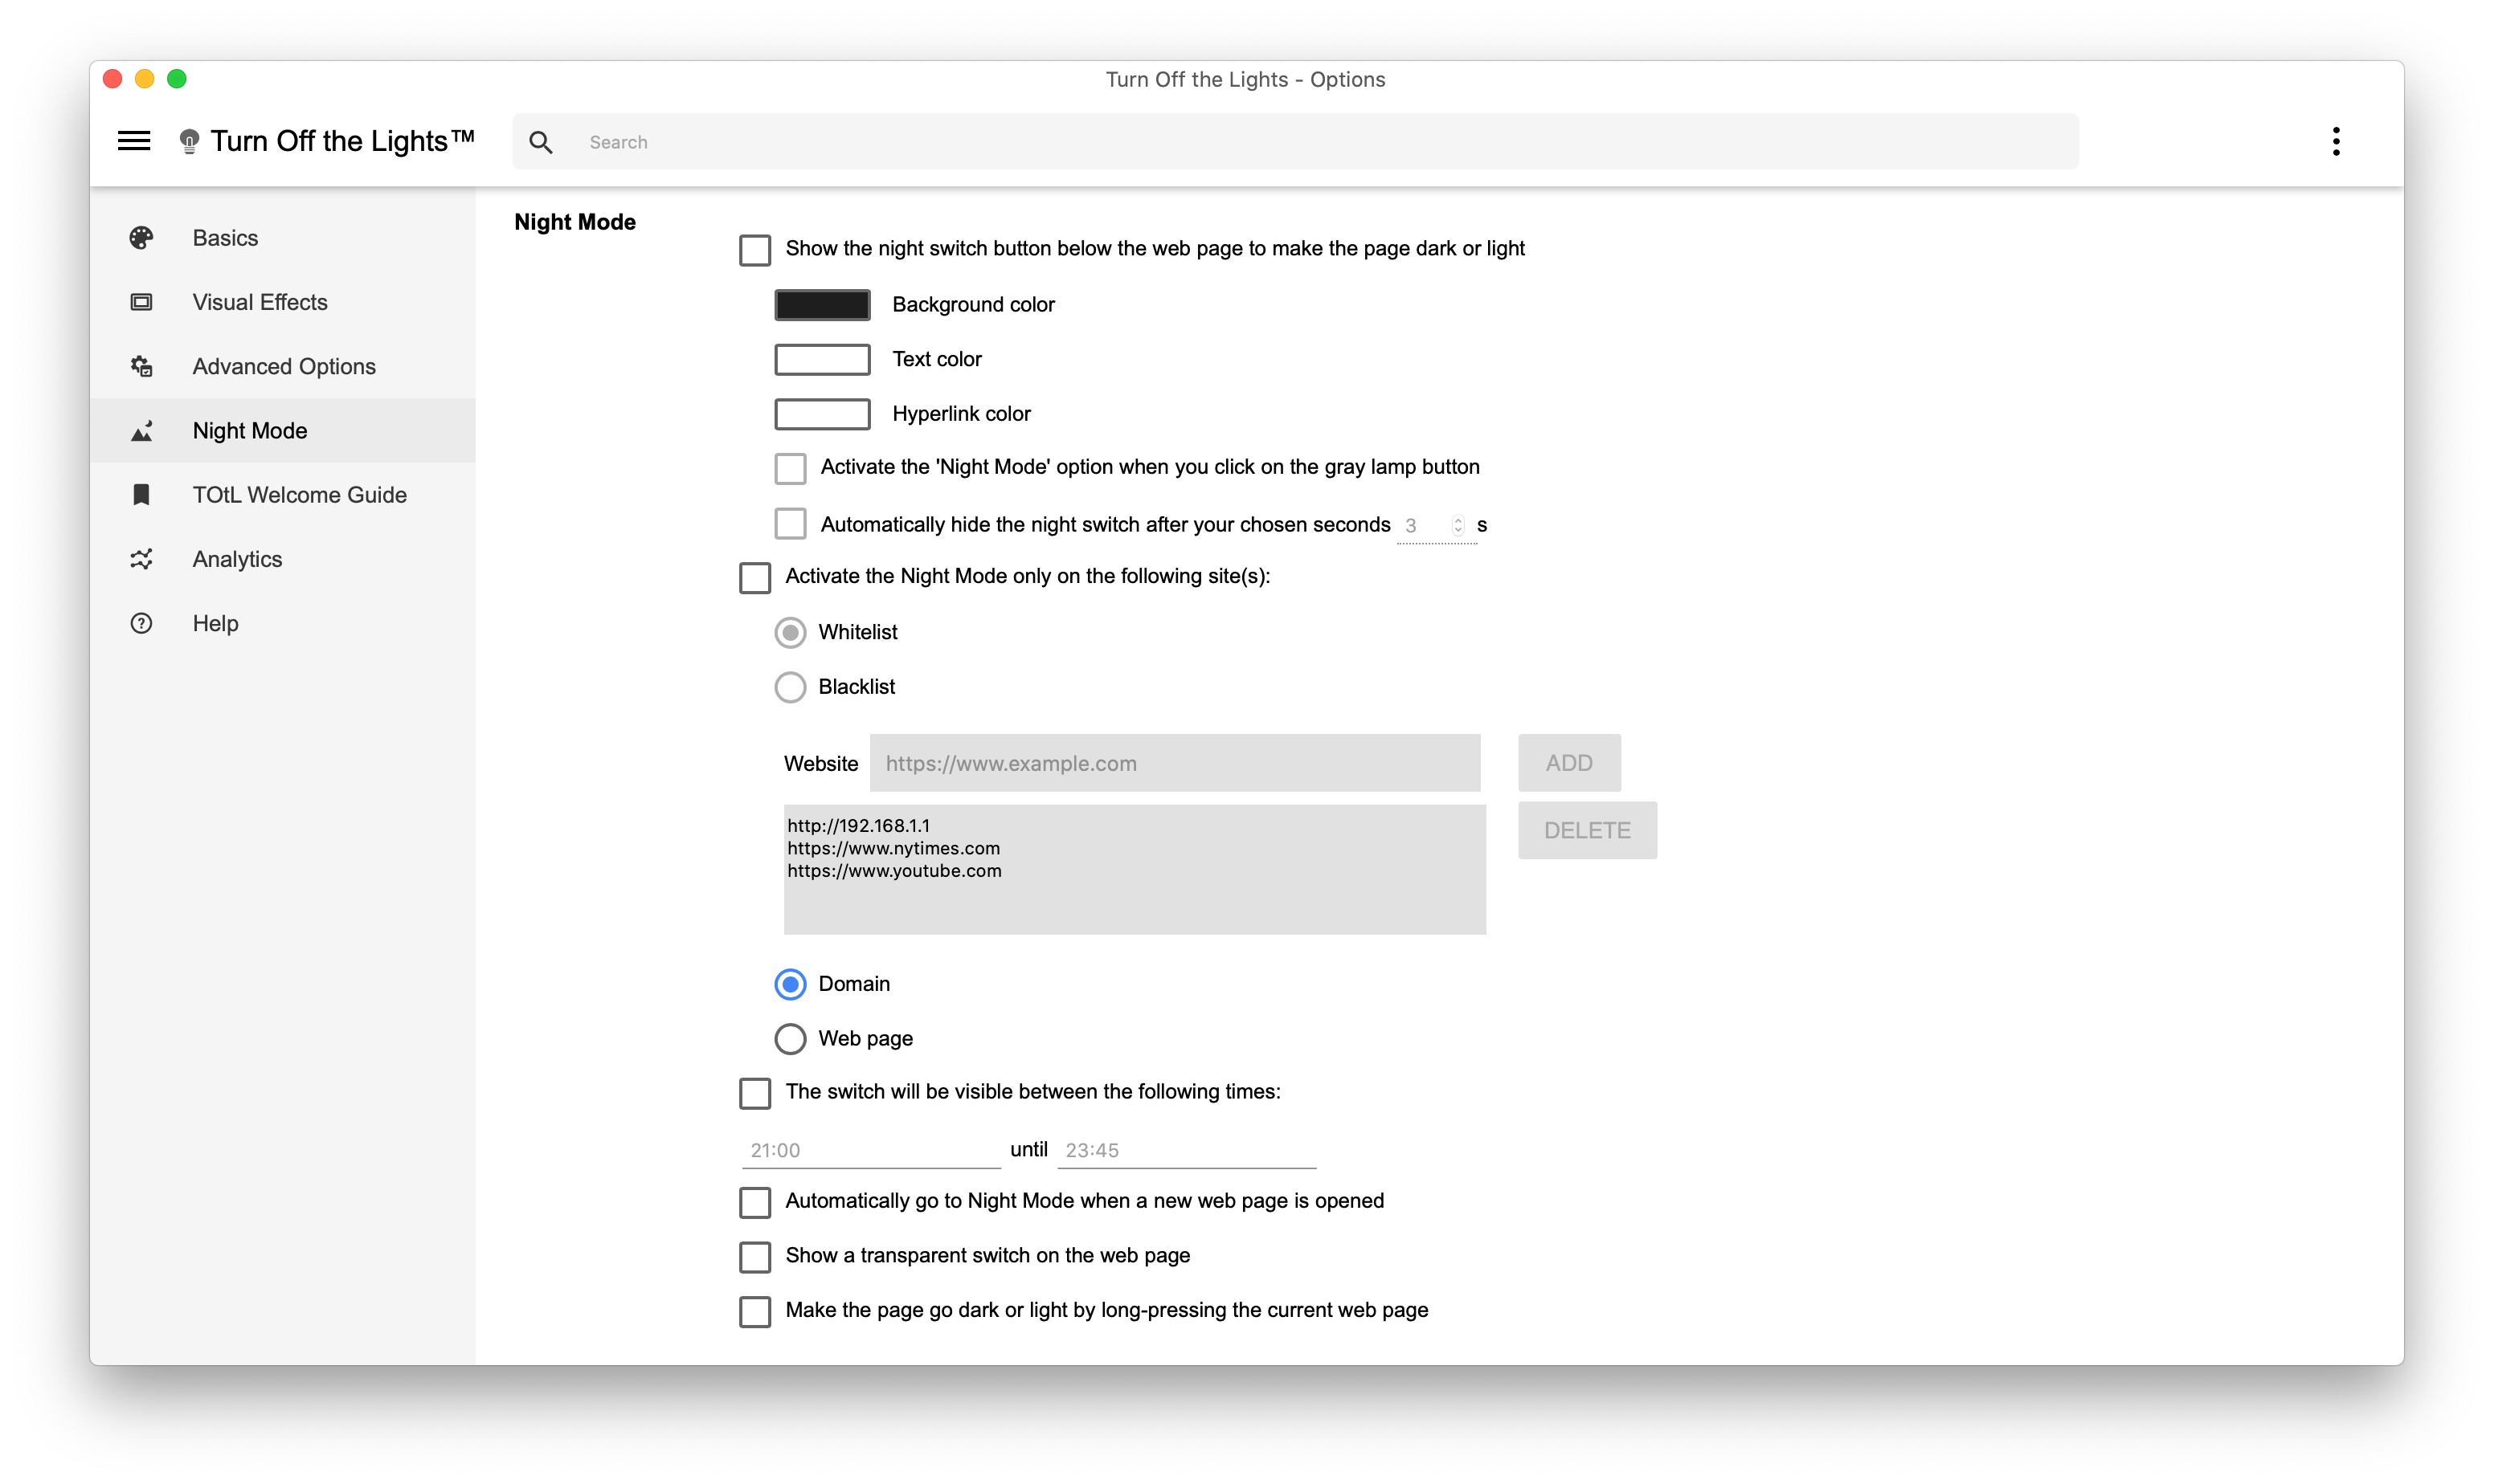Enable Night Mode only on following sites
Screen dimensions: 2494x1484
754,577
